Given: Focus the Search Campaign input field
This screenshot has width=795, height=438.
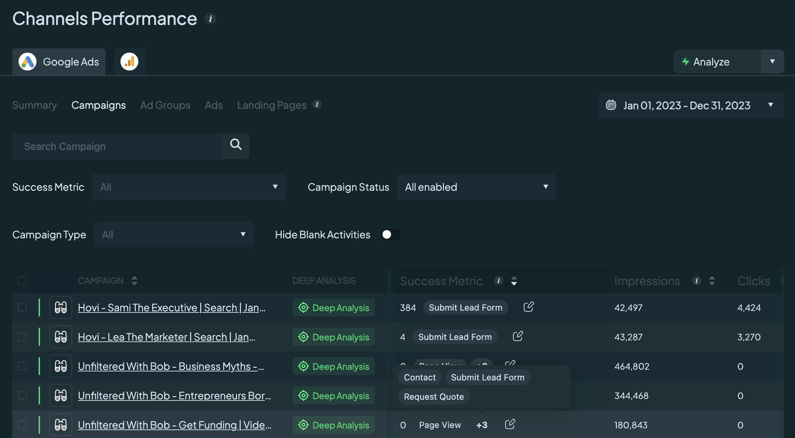Looking at the screenshot, I should 117,146.
